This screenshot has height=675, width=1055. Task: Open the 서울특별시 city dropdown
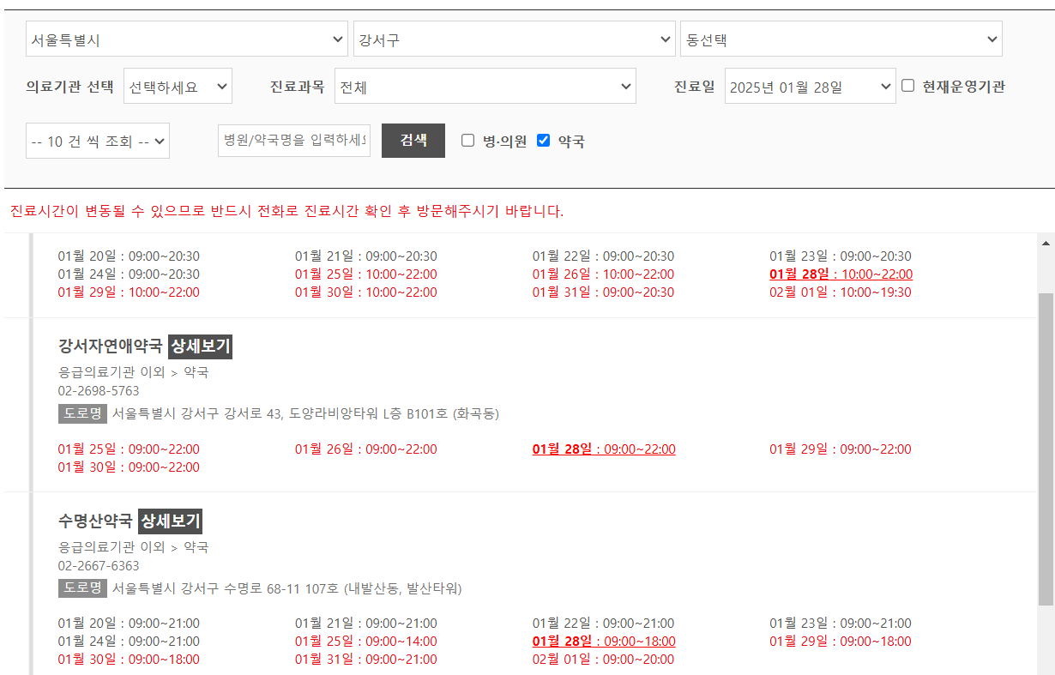[187, 39]
